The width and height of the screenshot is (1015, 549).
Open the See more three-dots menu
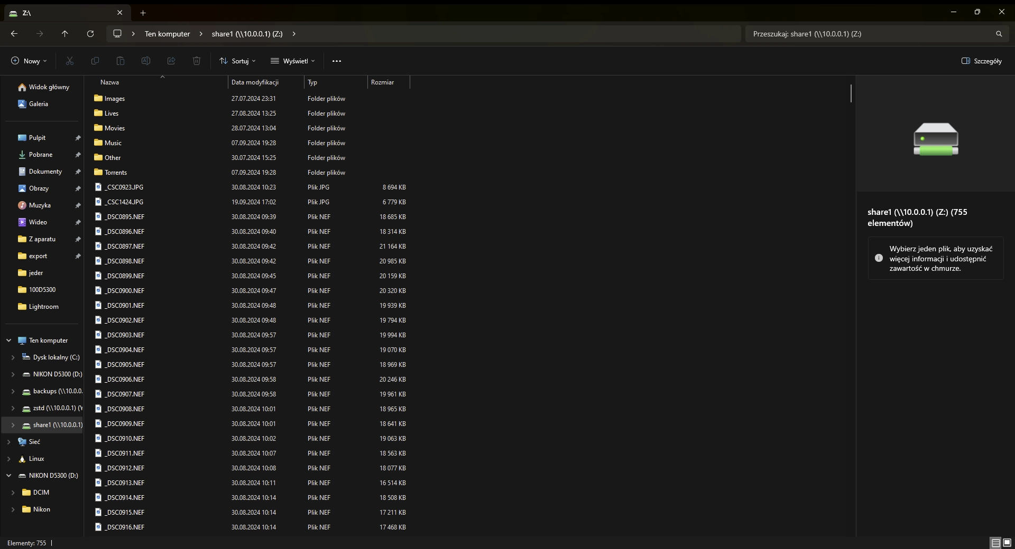[337, 61]
